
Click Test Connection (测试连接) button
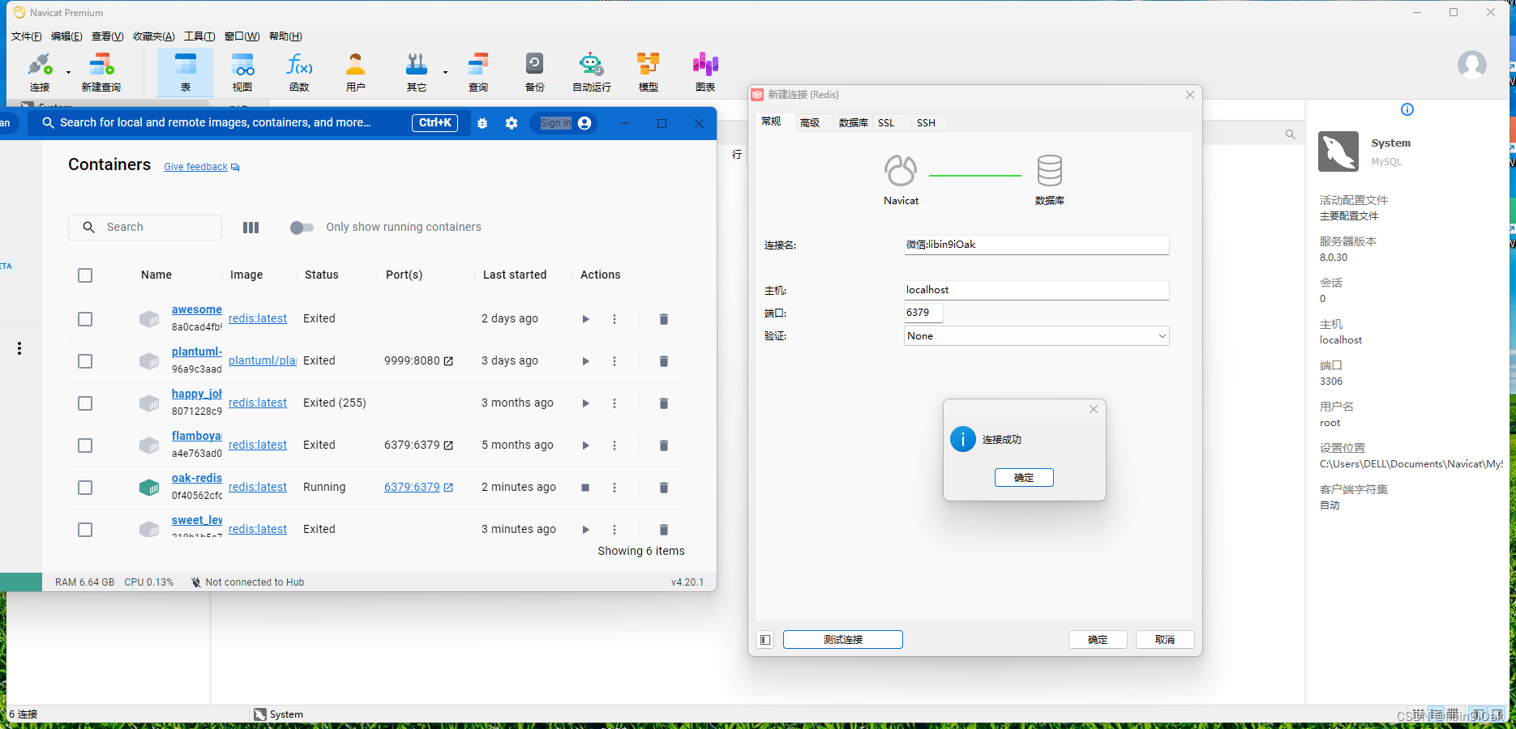click(x=843, y=640)
